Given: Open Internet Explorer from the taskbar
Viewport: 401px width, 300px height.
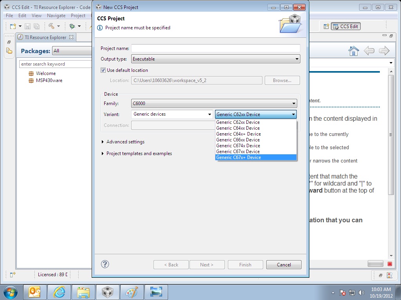Looking at the screenshot, I should tap(59, 292).
